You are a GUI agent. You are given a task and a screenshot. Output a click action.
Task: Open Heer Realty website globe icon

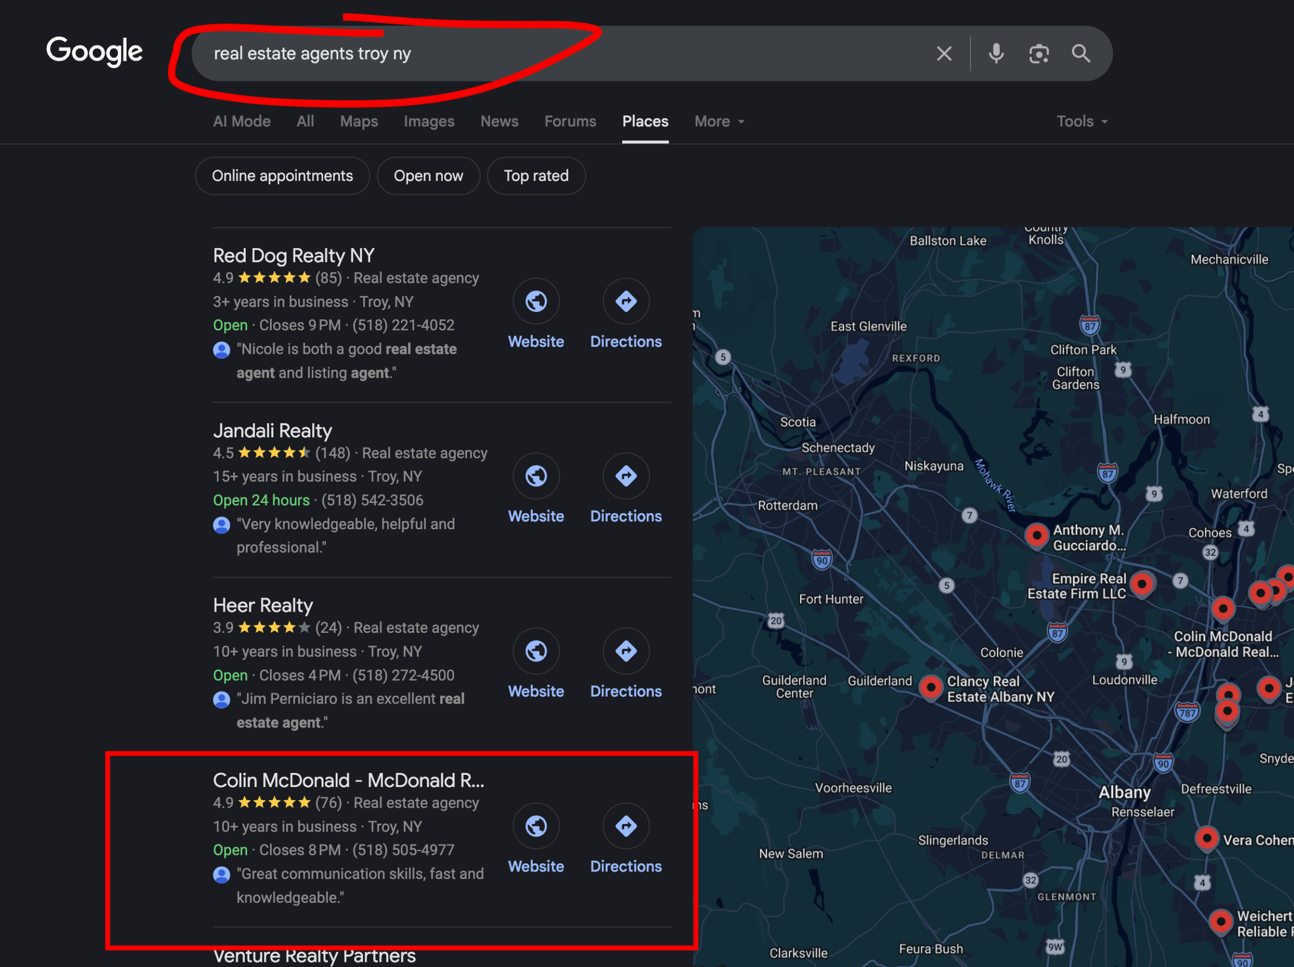tap(536, 651)
